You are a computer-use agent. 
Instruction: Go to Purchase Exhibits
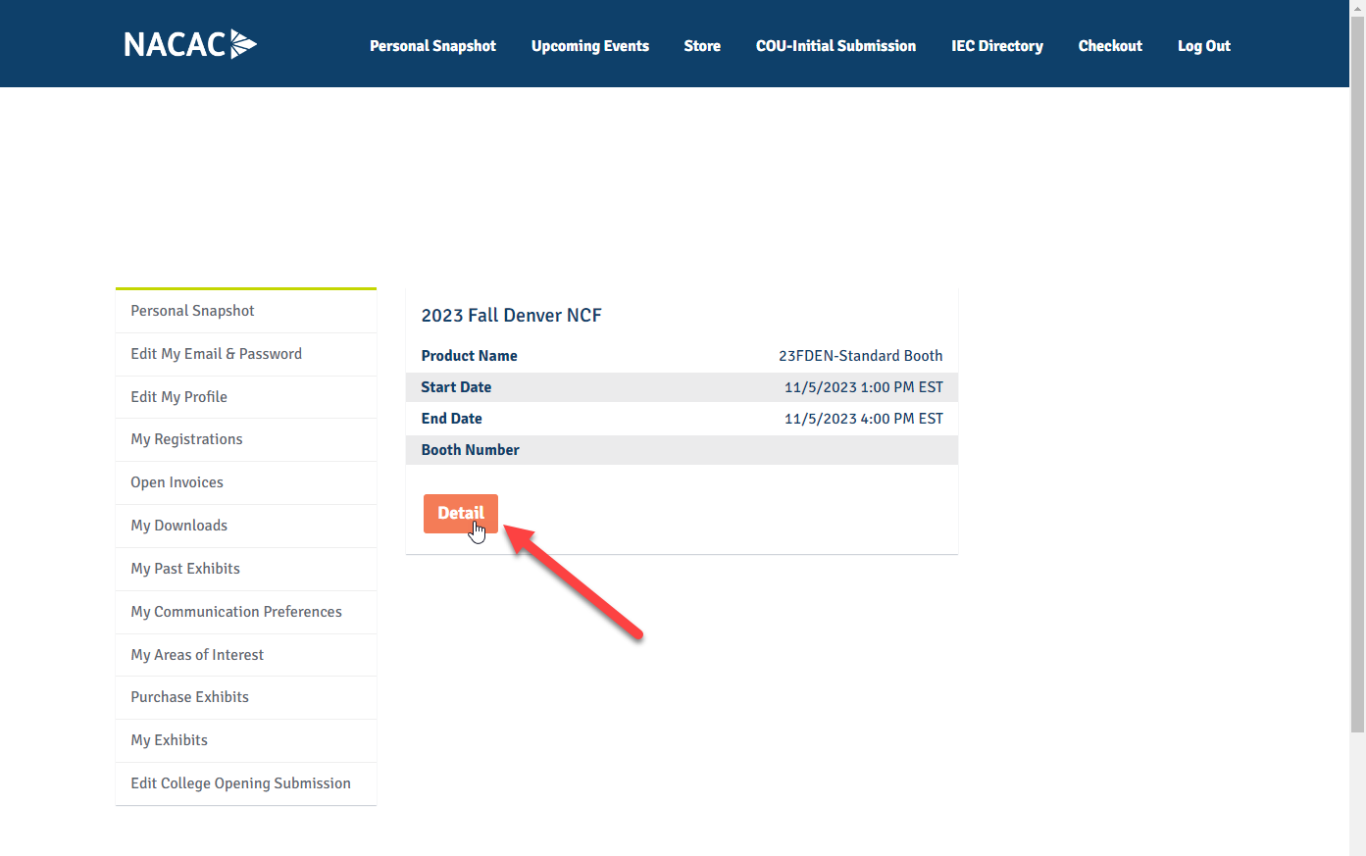(246, 697)
